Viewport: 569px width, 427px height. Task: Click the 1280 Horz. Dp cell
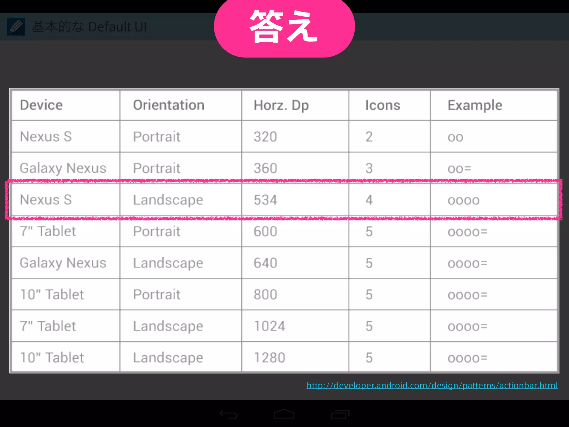click(x=269, y=358)
